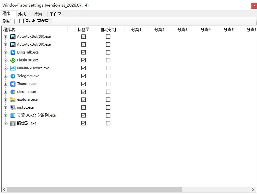Enable 自动分组 for MuMuNxDevice.exe
Viewport: 257px width, 194px height.
point(108,68)
